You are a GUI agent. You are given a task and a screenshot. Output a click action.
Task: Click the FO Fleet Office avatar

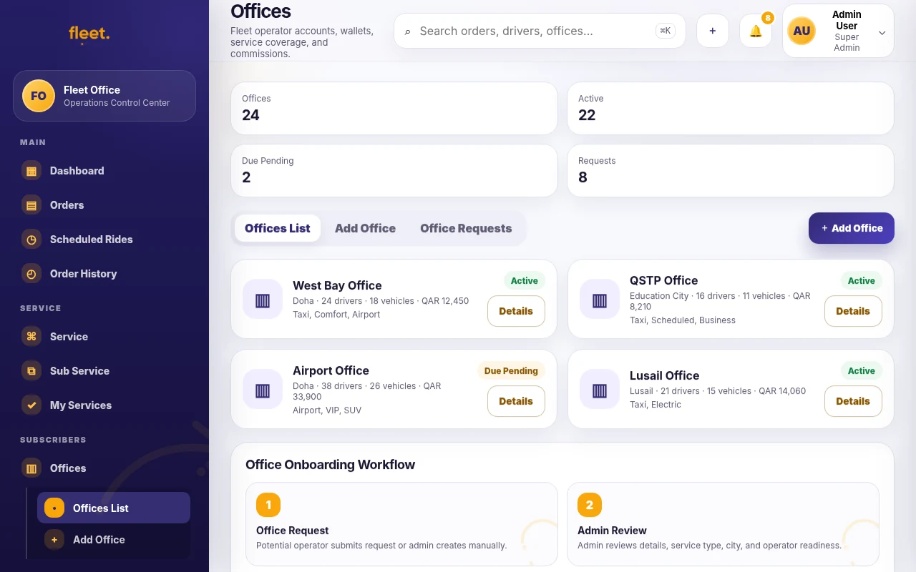(39, 96)
